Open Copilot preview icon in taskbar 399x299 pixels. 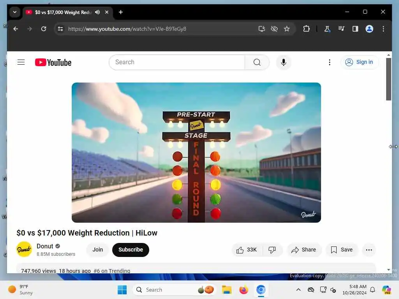[386, 290]
